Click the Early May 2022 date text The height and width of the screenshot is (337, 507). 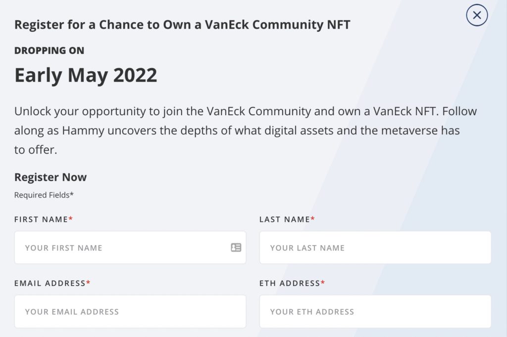[x=86, y=75]
